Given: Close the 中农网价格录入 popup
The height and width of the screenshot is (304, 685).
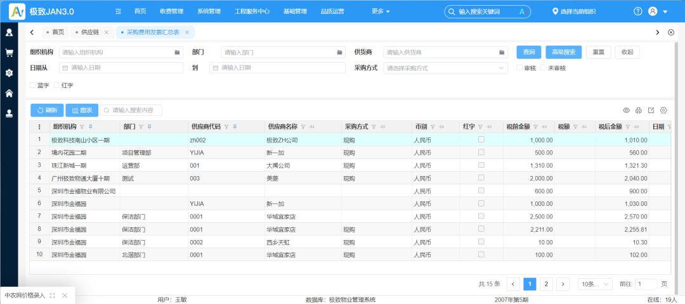Looking at the screenshot, I should click(65, 296).
